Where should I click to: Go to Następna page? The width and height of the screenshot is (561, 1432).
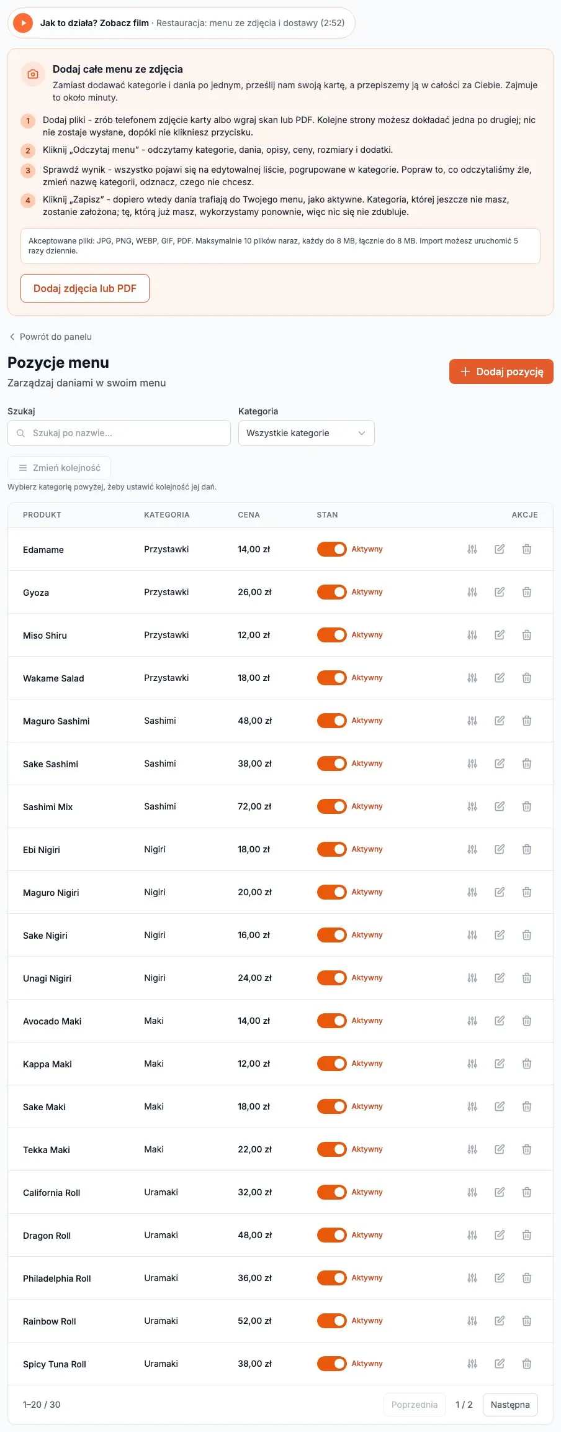[x=510, y=1405]
